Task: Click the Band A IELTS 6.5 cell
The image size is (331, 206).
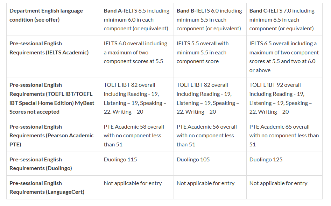Action: coord(136,20)
